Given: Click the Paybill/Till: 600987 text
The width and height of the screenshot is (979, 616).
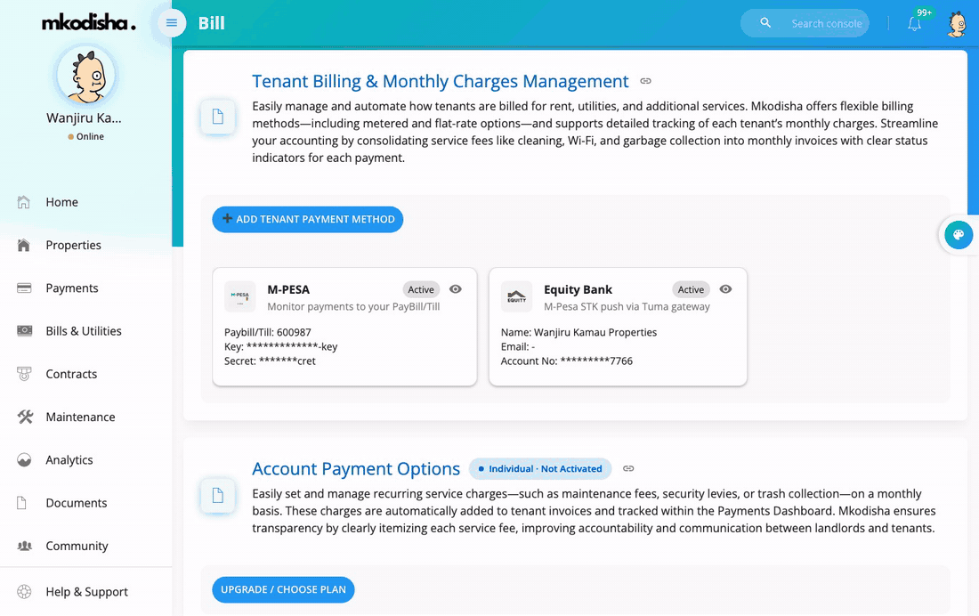Looking at the screenshot, I should coord(268,332).
